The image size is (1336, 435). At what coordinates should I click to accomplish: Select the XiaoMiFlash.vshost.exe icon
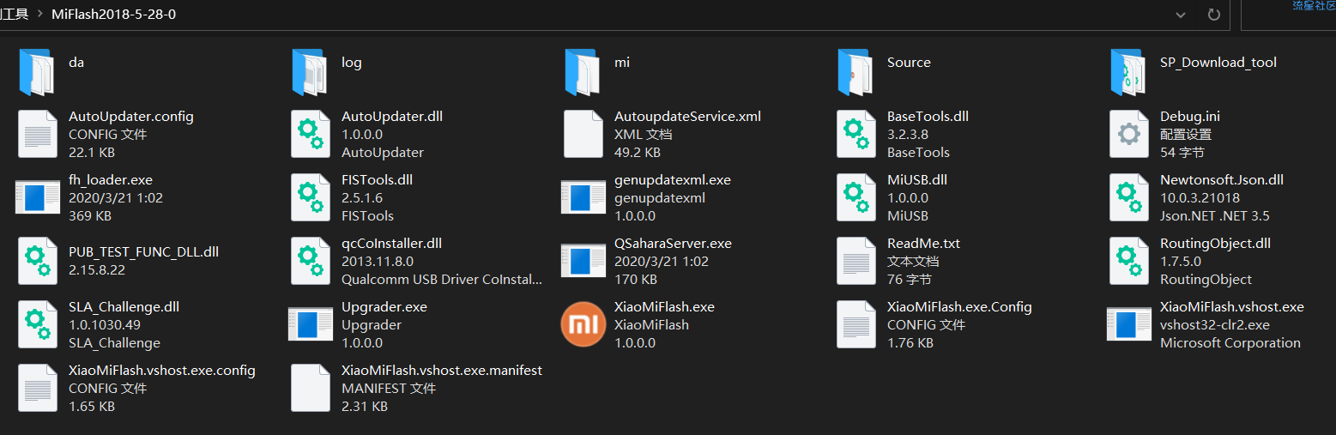(x=1128, y=324)
